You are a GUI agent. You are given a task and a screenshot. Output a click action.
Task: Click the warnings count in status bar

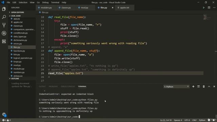point(9,120)
